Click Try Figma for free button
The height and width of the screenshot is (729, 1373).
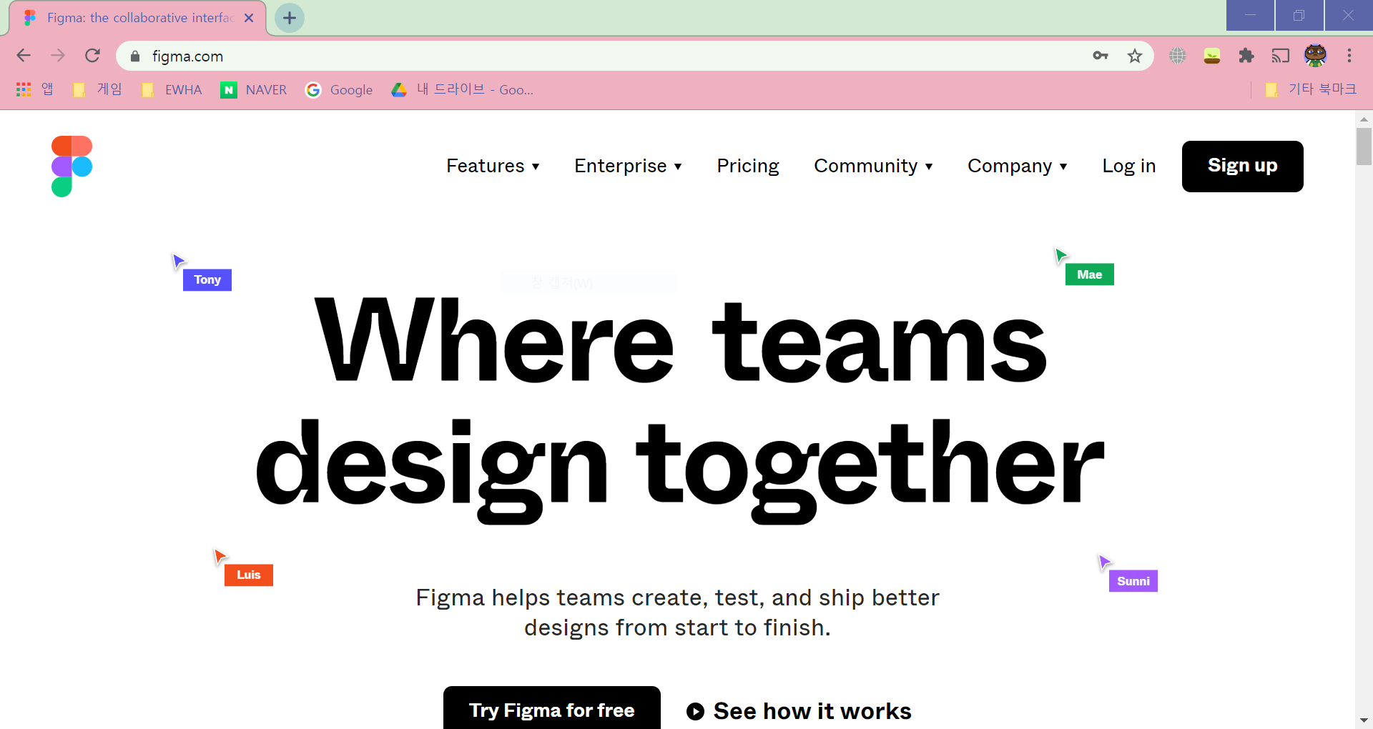pyautogui.click(x=552, y=708)
